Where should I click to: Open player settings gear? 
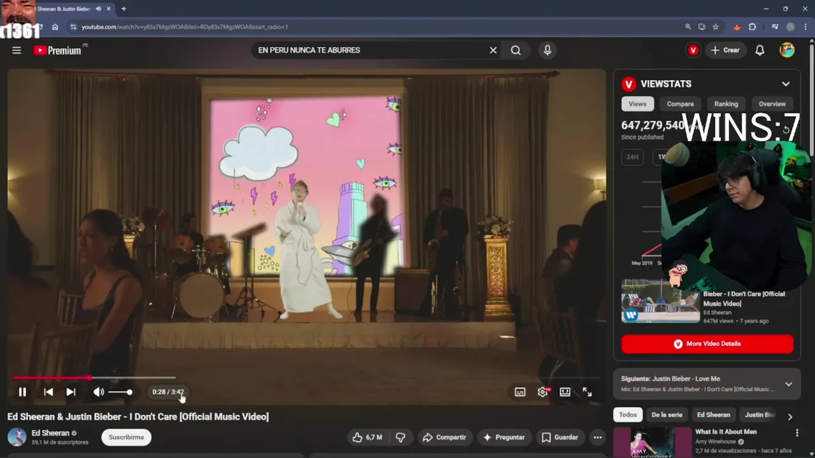542,392
